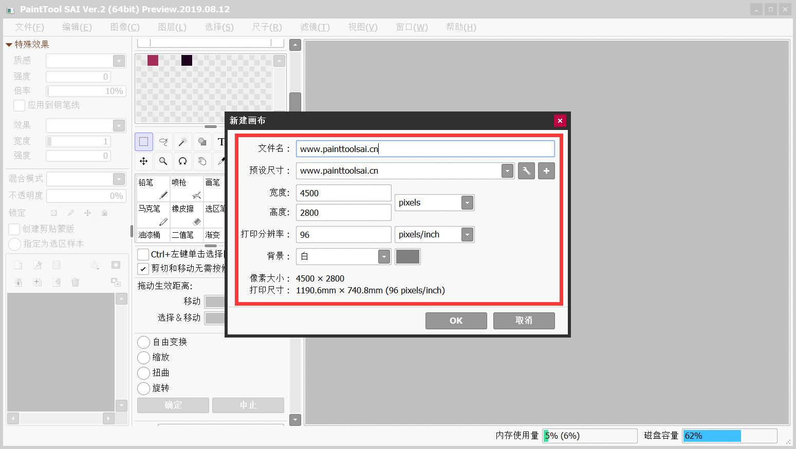Screen dimensions: 796x449
Task: Click OK to create the canvas
Action: pyautogui.click(x=456, y=321)
